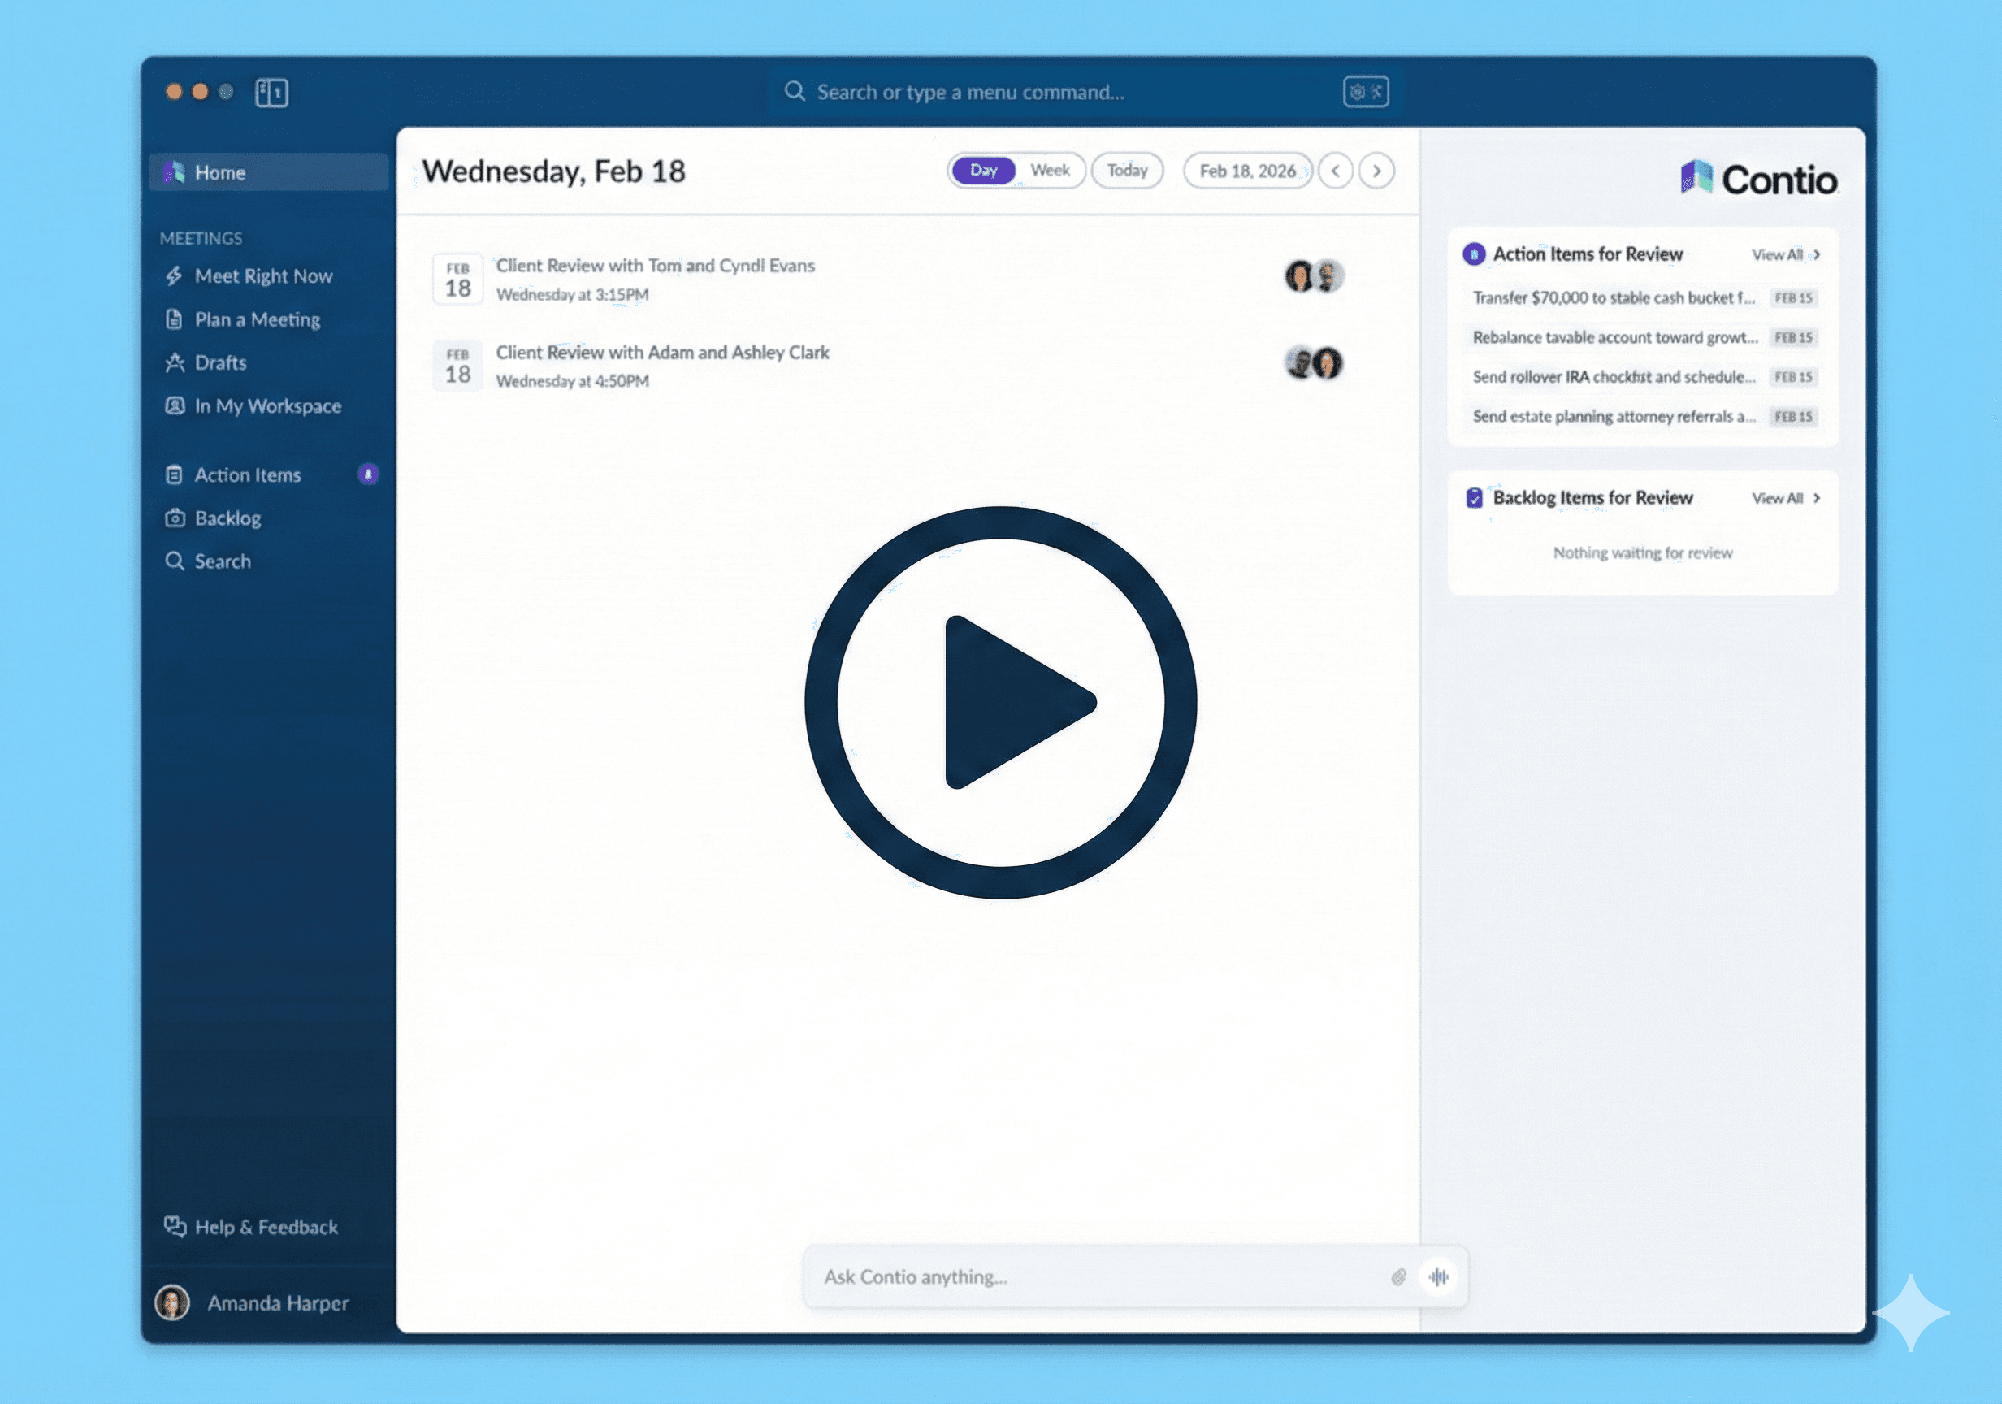2002x1404 pixels.
Task: Click the paperclip attachment icon
Action: (x=1398, y=1277)
